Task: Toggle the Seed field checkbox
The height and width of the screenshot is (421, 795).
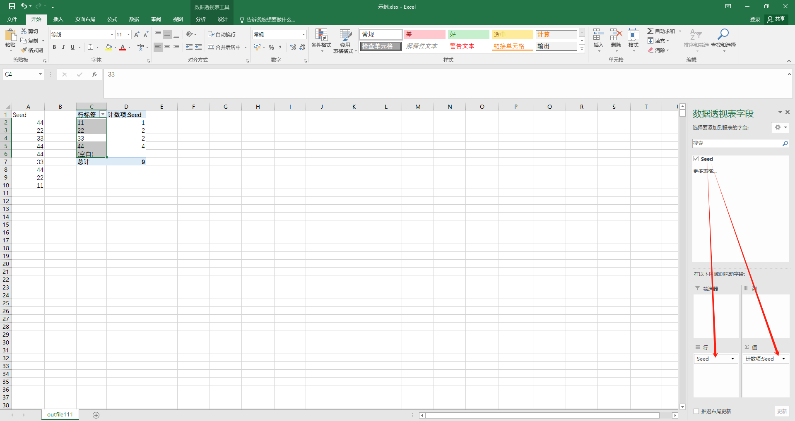Action: [696, 159]
